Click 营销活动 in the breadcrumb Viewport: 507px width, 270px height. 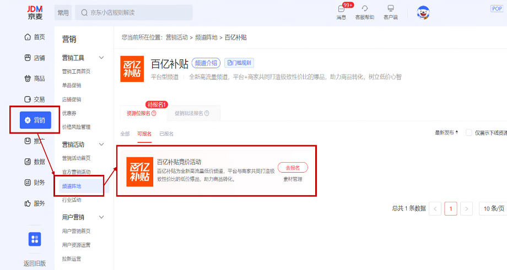[x=176, y=37]
